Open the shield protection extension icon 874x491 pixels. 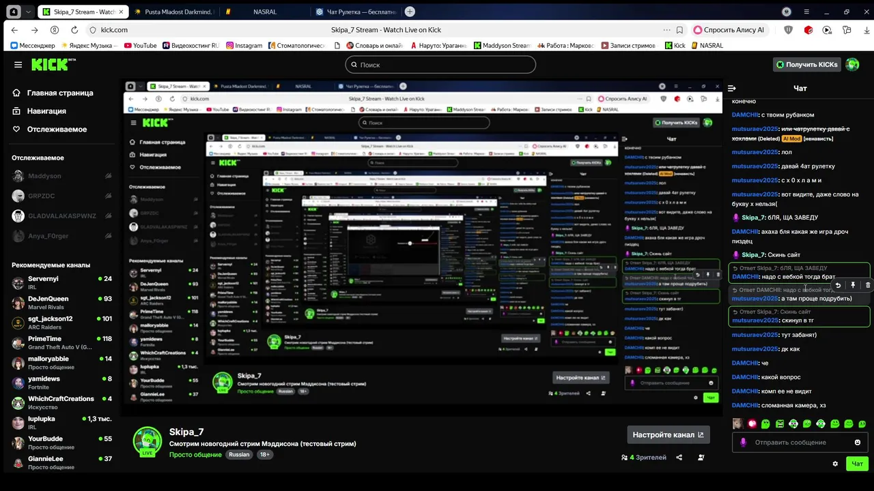point(788,30)
